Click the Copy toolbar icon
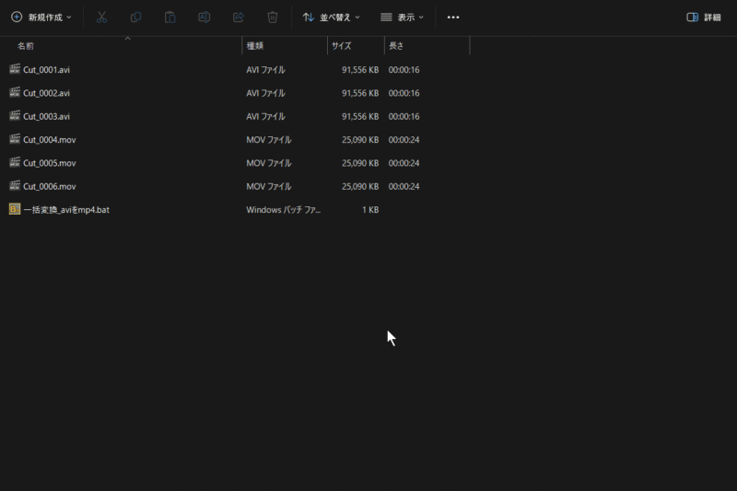Screen dimensions: 737x491 (135, 18)
